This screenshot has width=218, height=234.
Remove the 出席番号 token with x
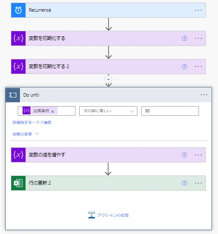click(52, 111)
